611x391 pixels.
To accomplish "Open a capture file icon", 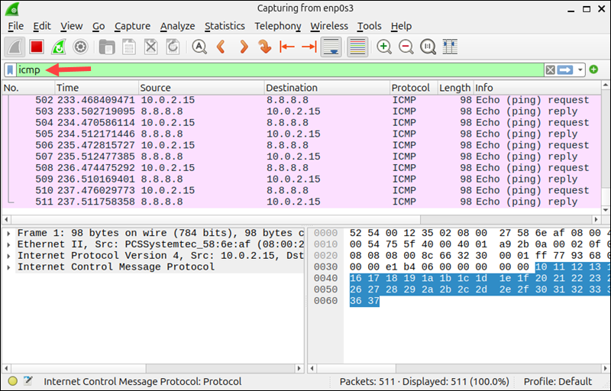I will 107,47.
